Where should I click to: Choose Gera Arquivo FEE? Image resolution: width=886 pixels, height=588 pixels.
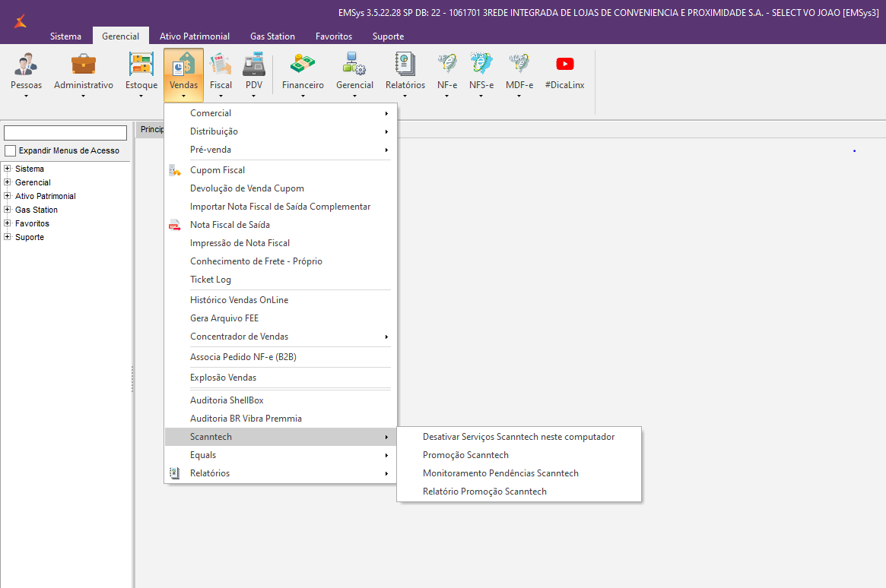[x=281, y=318]
